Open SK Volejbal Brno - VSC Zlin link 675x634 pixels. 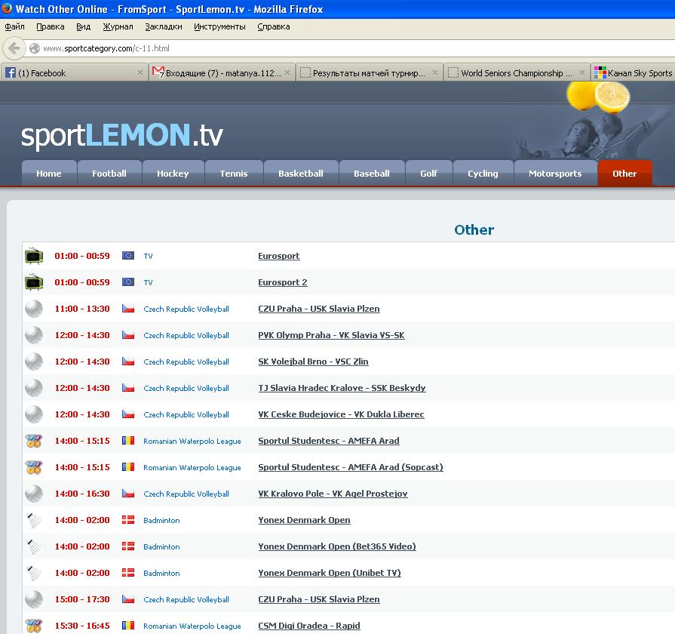tap(314, 362)
